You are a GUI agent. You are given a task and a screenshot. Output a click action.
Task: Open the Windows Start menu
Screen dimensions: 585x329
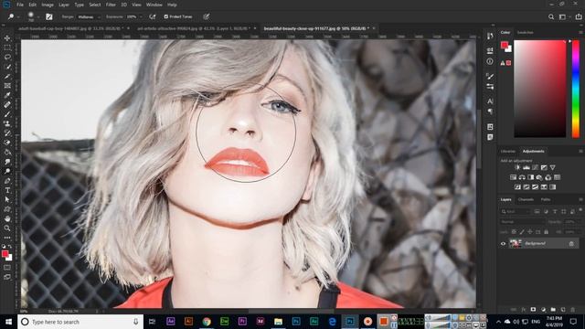(x=8, y=322)
